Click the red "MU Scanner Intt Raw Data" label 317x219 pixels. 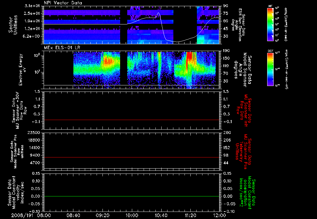pos(244,110)
